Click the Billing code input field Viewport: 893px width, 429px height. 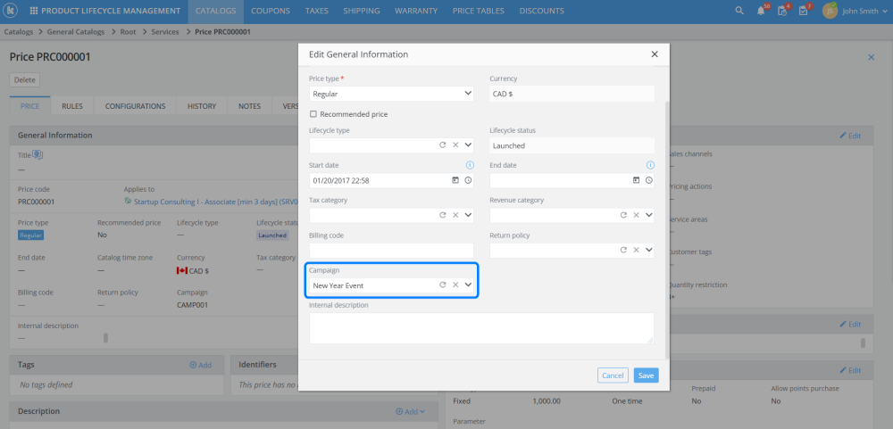click(391, 251)
